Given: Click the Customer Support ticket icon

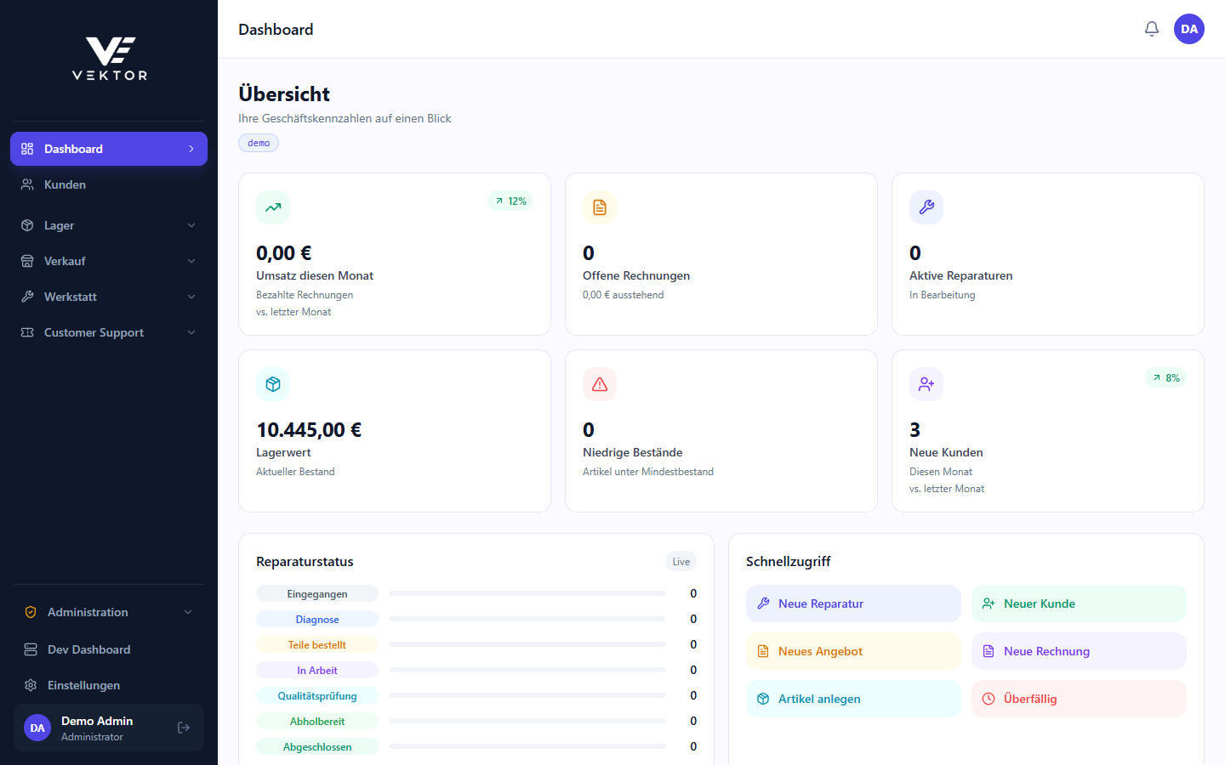Looking at the screenshot, I should [27, 332].
